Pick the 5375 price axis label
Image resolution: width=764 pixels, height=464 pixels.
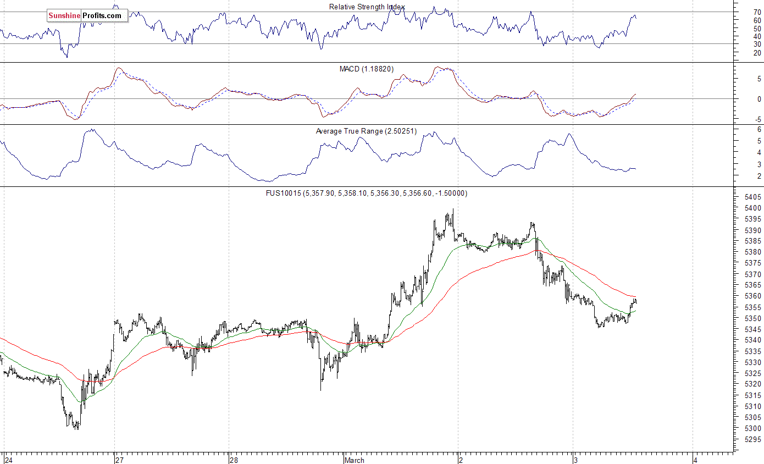pos(753,263)
